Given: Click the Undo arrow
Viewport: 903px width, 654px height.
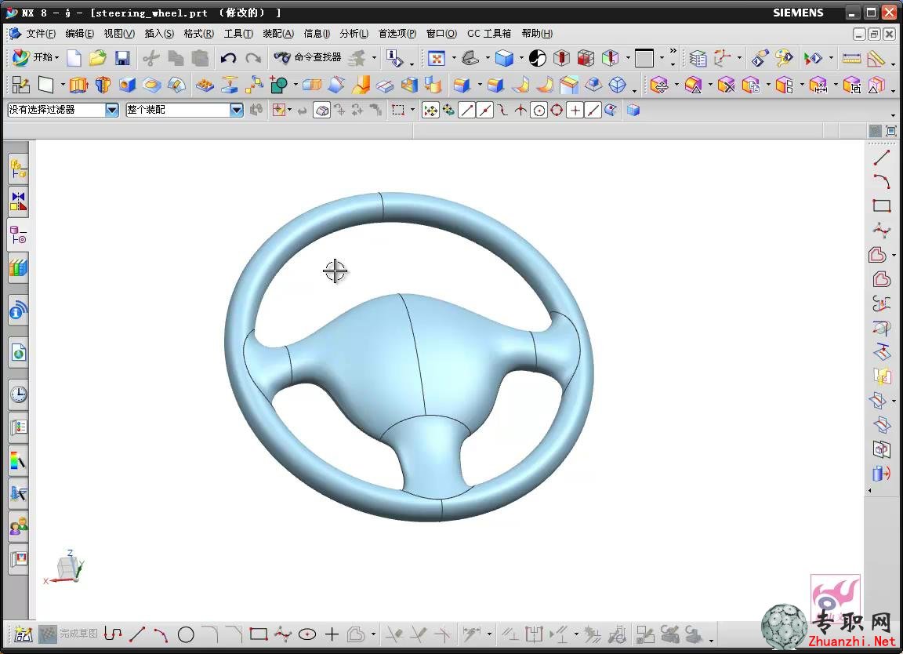Looking at the screenshot, I should coord(229,57).
